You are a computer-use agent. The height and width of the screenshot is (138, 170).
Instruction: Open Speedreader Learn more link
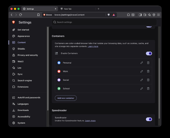[x=90, y=121]
